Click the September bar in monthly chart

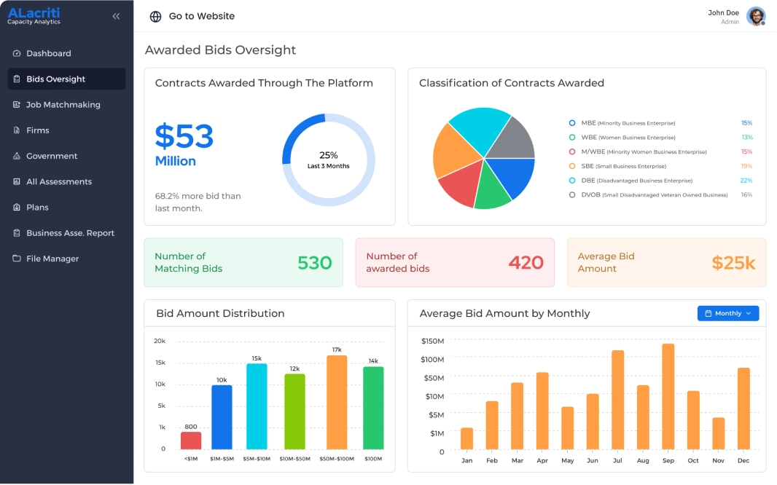tap(668, 397)
